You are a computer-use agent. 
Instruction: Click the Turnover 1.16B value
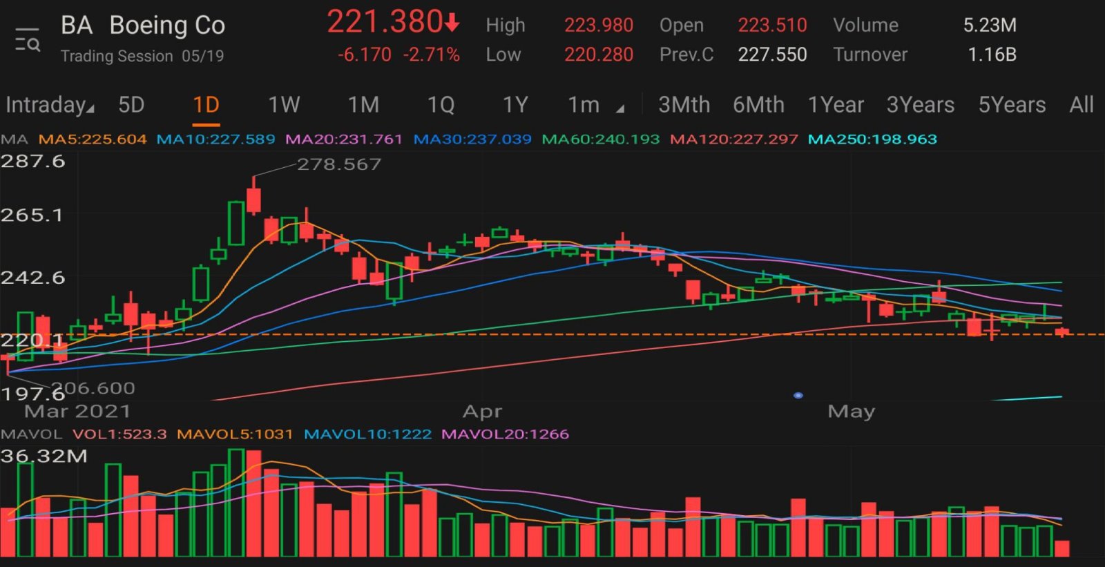(x=992, y=55)
